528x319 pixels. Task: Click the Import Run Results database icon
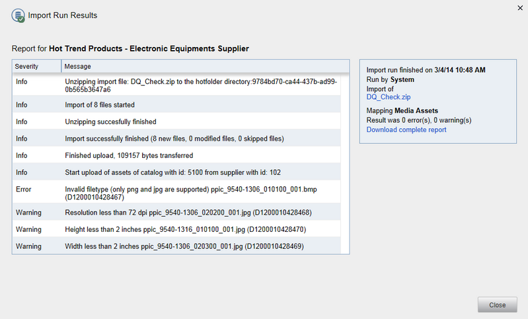point(19,15)
